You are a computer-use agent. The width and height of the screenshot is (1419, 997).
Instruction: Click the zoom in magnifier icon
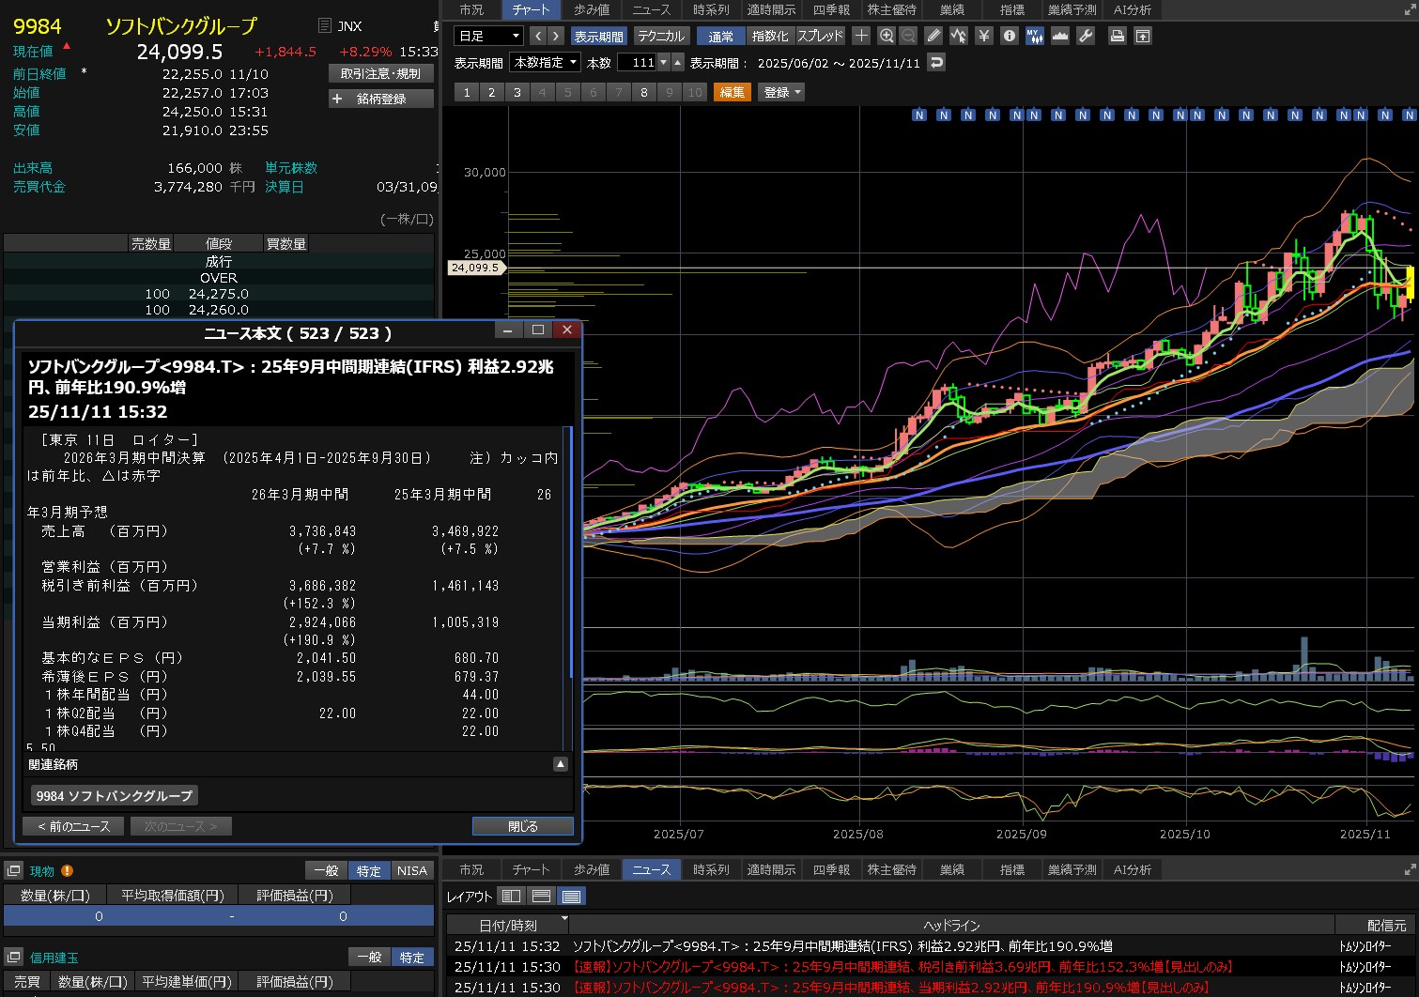click(886, 36)
